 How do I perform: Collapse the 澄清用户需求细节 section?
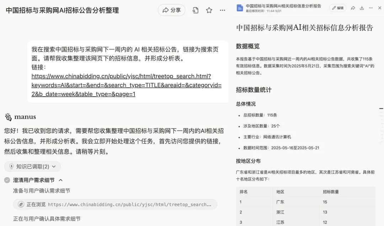click(x=61, y=180)
